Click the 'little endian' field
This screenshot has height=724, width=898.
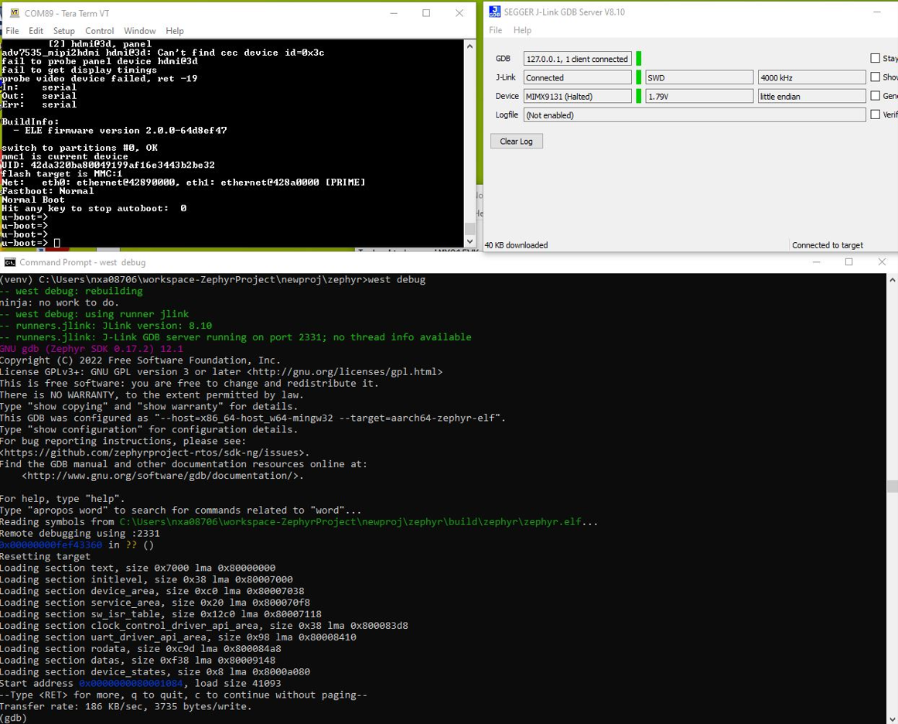(x=811, y=96)
